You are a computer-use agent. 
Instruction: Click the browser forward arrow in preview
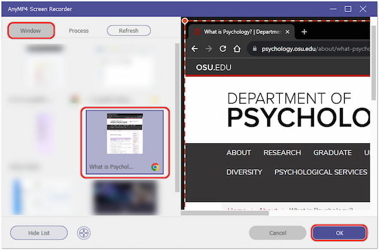(x=208, y=49)
